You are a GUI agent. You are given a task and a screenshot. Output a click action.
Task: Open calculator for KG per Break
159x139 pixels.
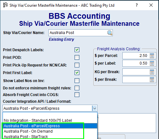pyautogui.click(x=152, y=72)
